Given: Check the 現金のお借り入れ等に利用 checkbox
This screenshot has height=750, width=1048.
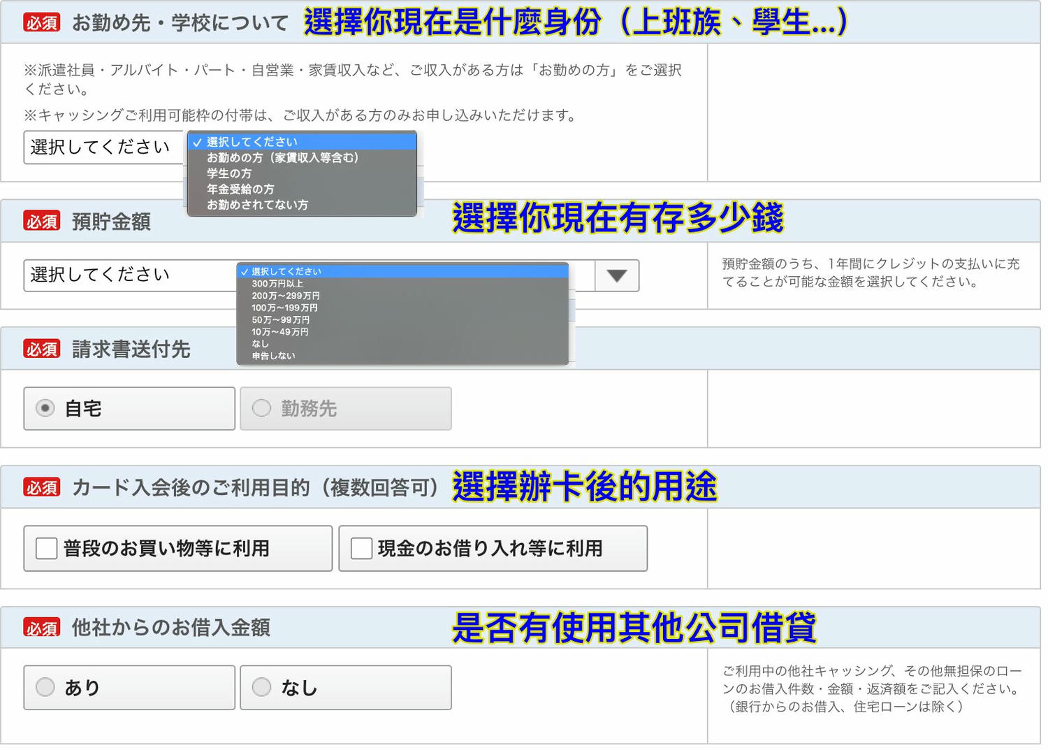Looking at the screenshot, I should [x=361, y=549].
